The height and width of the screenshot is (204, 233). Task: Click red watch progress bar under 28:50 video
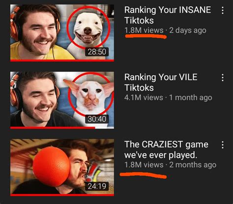click(62, 61)
